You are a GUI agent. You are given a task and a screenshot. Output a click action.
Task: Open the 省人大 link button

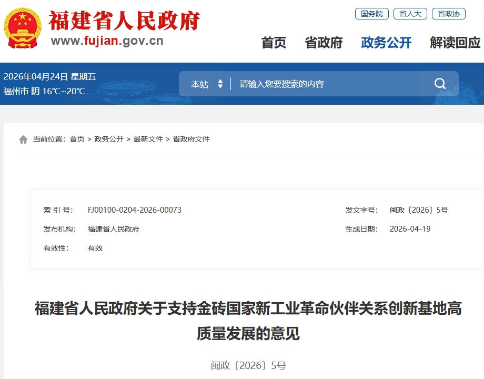(x=410, y=14)
